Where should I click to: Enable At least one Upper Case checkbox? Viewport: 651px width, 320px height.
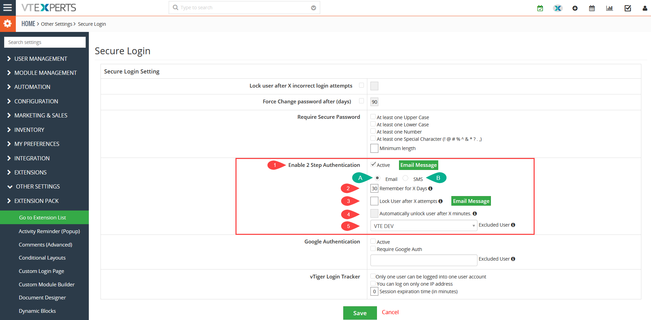click(373, 117)
